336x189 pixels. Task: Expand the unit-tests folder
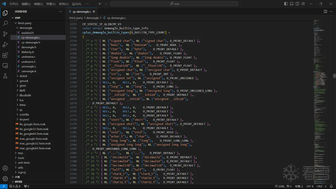point(24,163)
